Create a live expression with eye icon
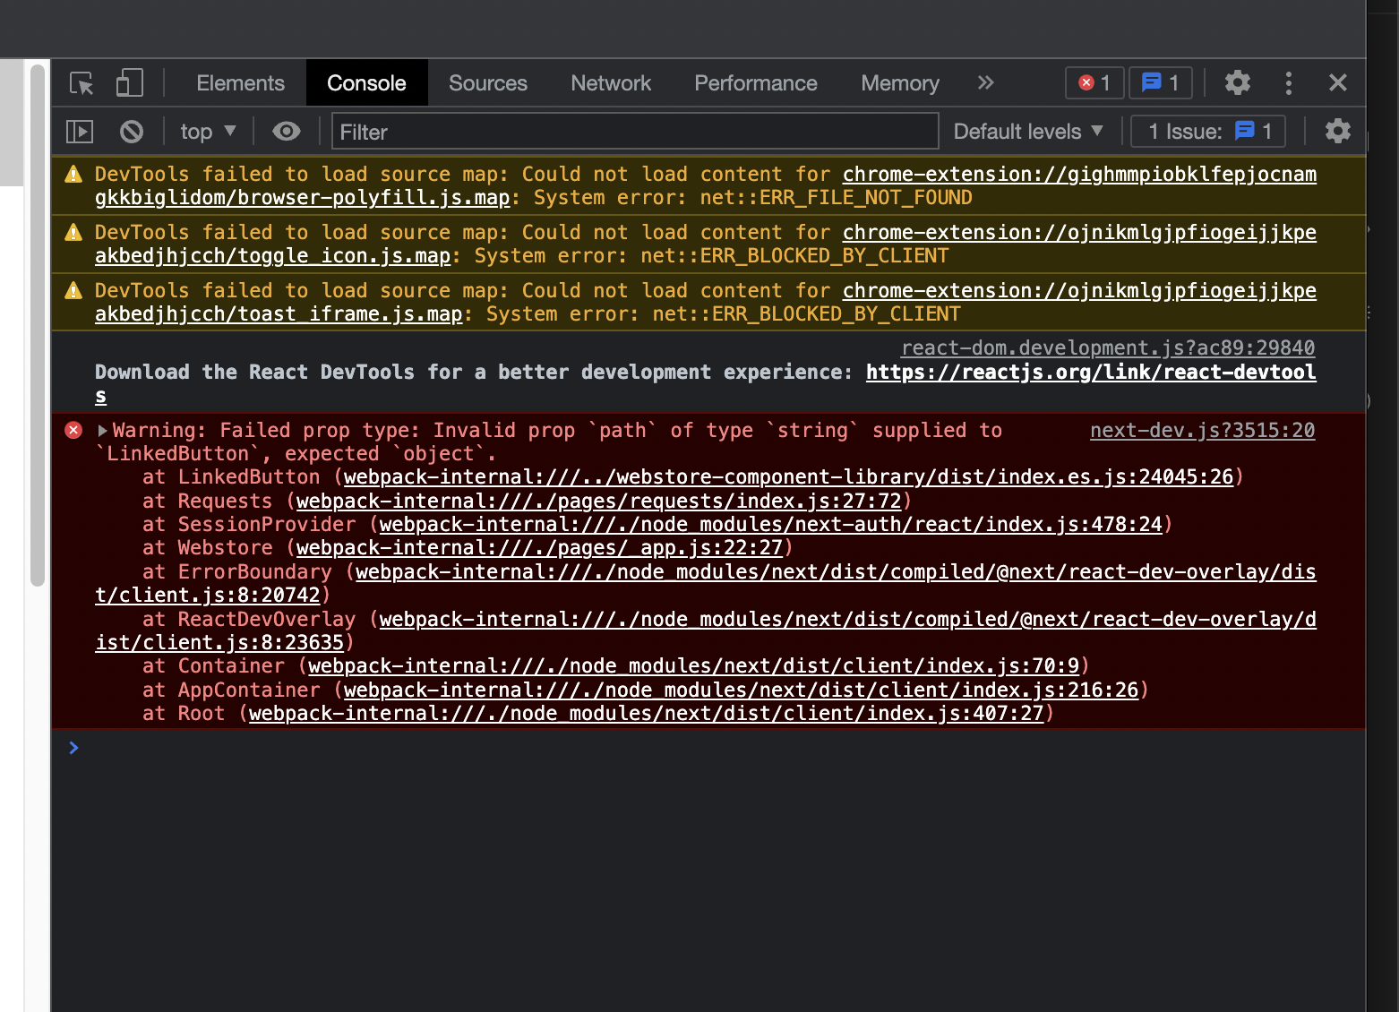 287,132
